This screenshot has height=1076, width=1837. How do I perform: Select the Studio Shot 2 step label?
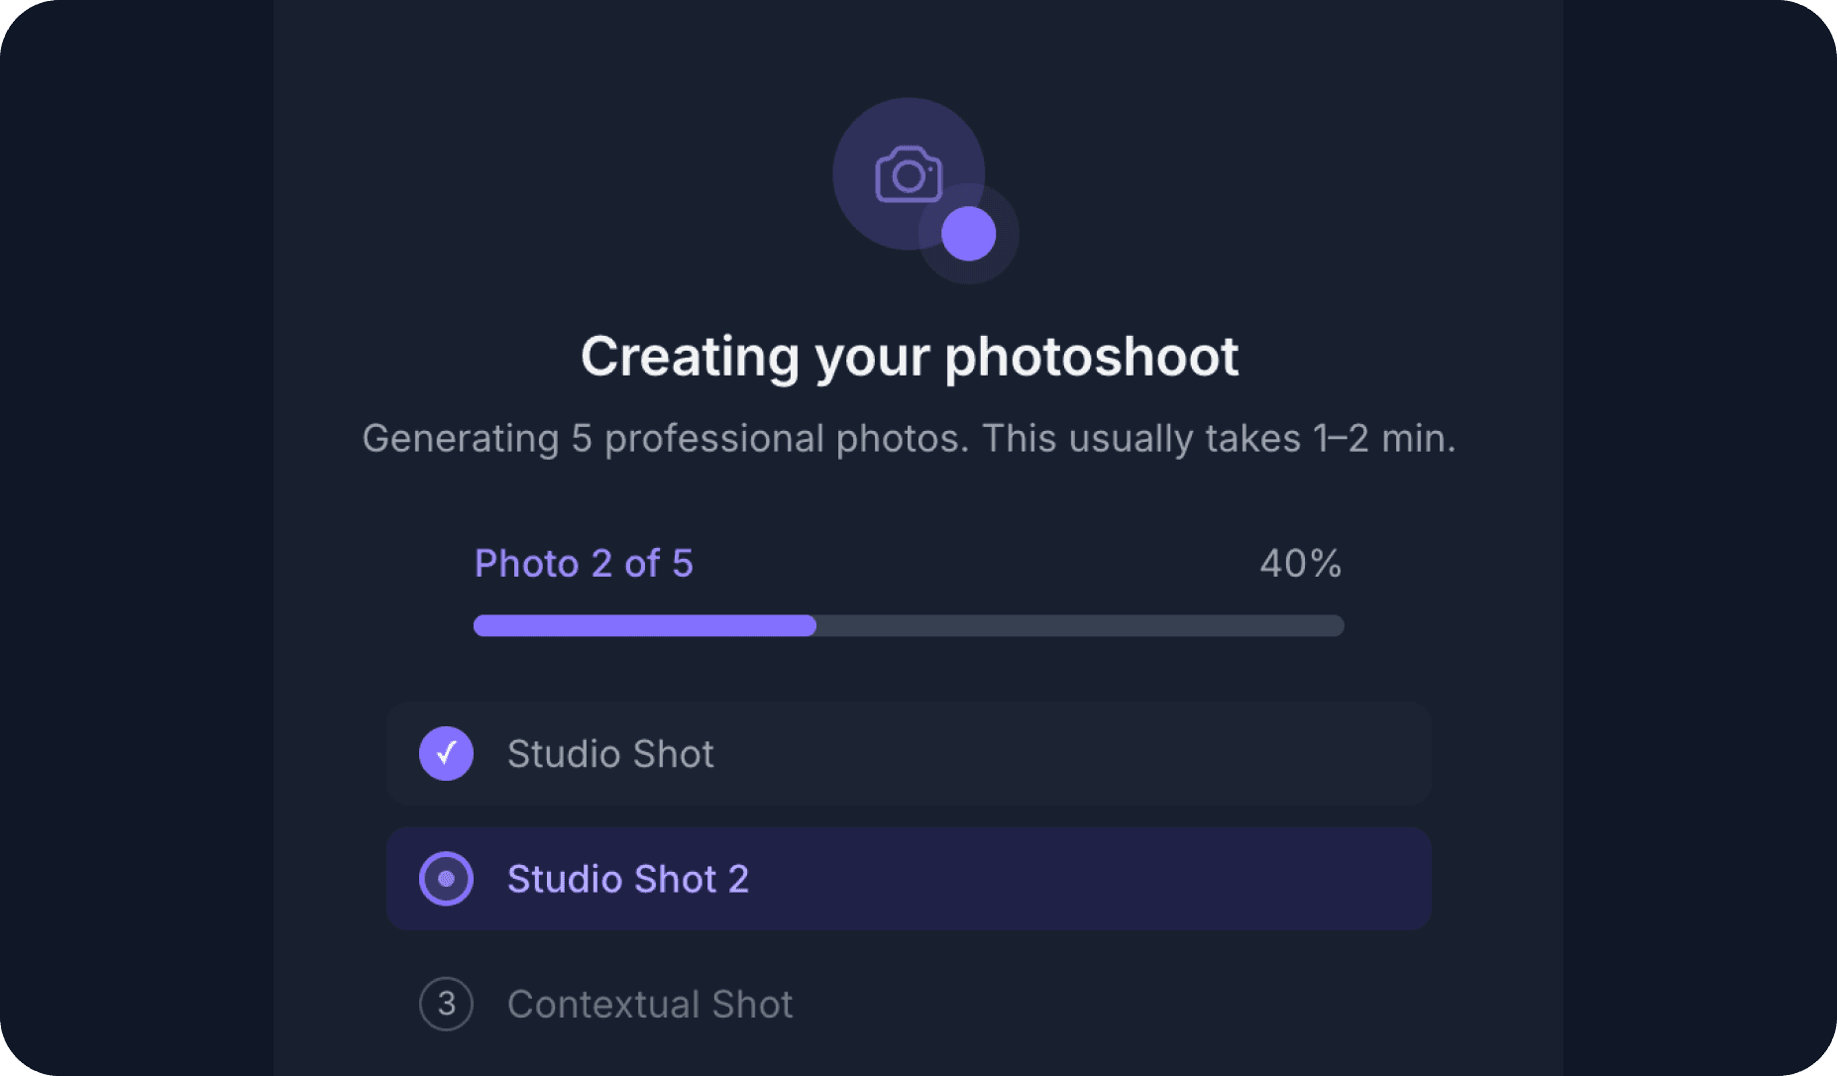628,879
